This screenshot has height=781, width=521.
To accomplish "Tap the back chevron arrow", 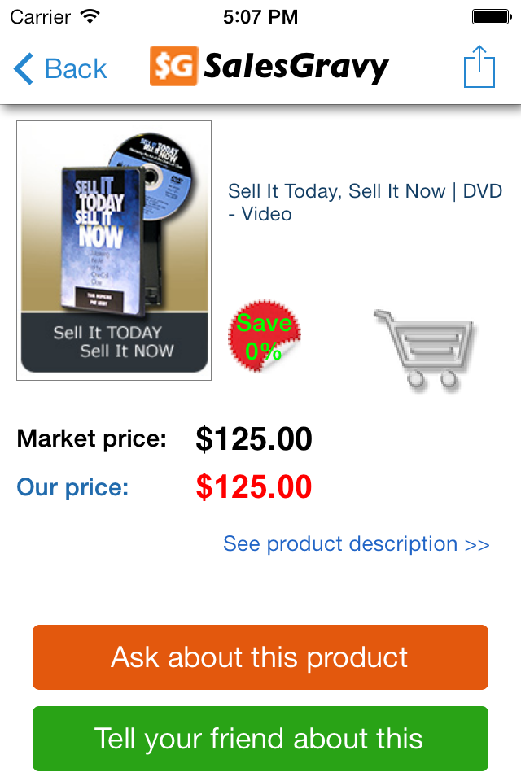I will pyautogui.click(x=24, y=68).
